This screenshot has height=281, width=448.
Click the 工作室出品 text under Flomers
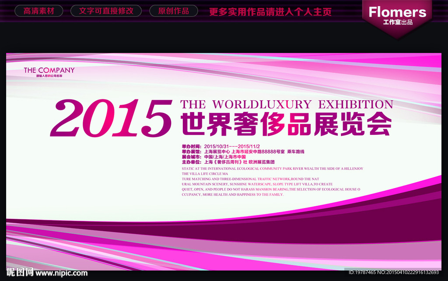click(x=398, y=22)
